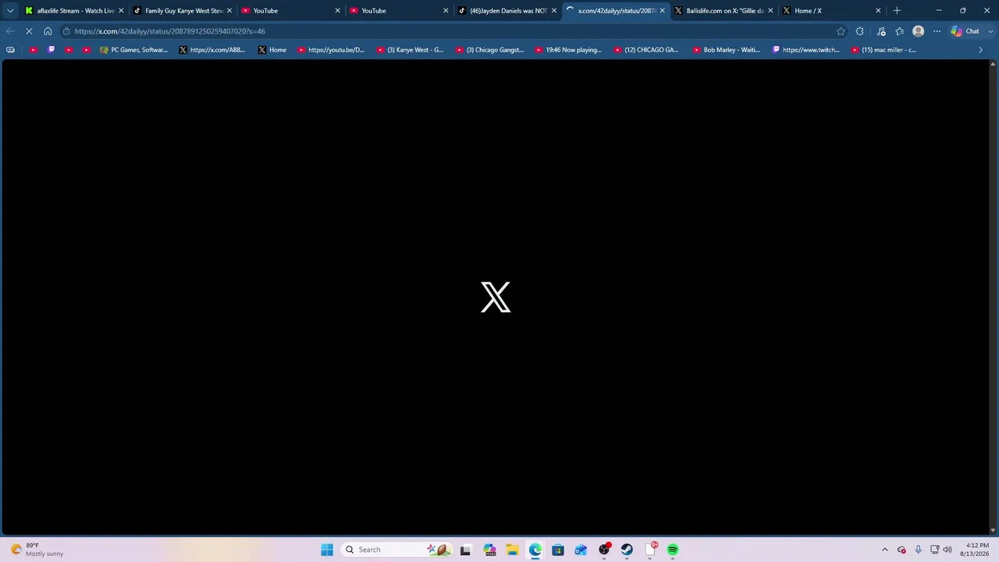
Task: Open 19:46 Now playing bookmark
Action: click(567, 50)
